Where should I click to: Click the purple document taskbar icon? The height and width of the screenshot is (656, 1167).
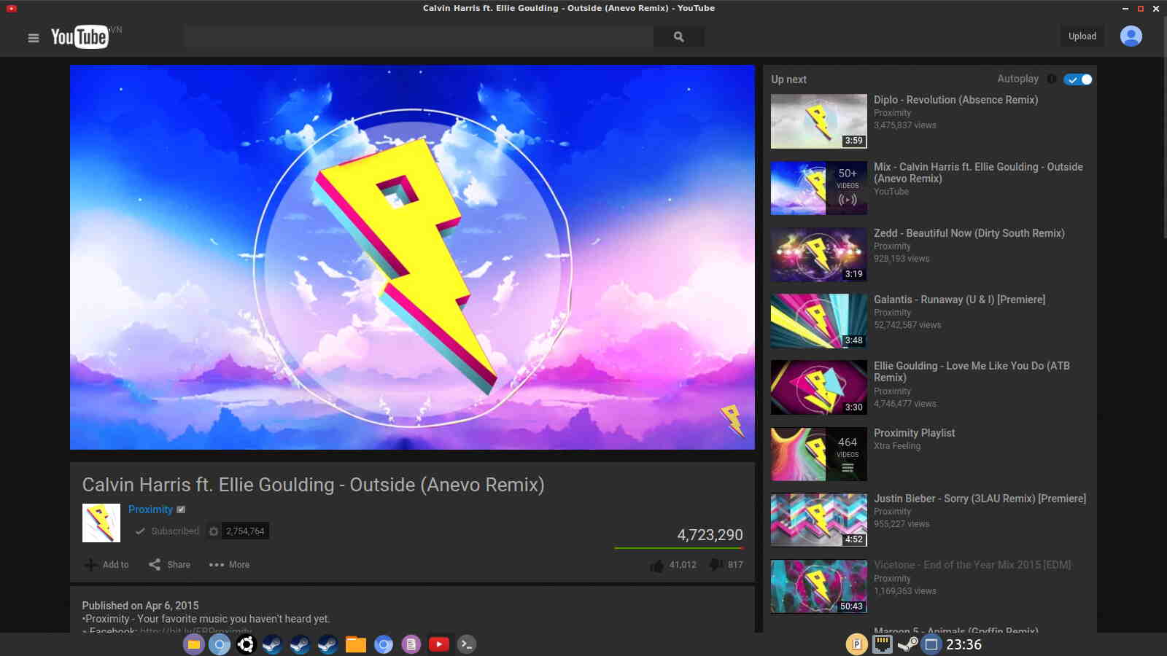pyautogui.click(x=411, y=644)
